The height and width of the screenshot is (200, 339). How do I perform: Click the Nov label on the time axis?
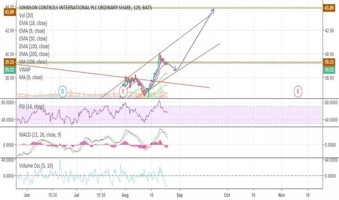(282, 195)
